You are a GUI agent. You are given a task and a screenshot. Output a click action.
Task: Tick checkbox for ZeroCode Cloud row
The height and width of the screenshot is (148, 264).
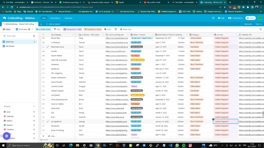[43, 47]
